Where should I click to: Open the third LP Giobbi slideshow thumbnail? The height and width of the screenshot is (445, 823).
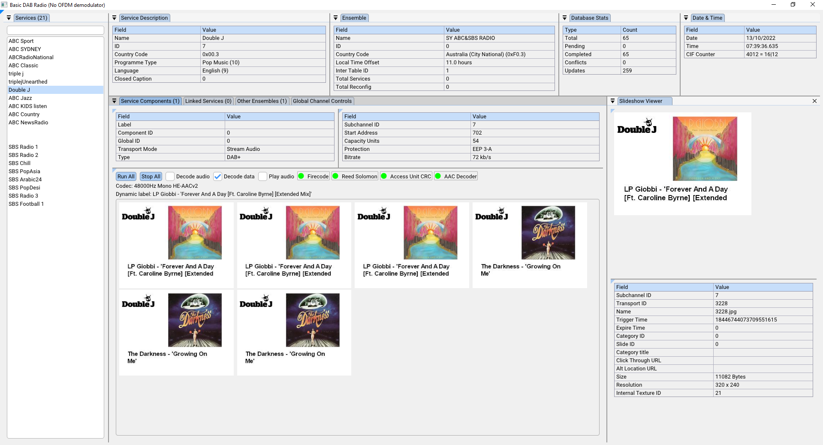click(x=412, y=245)
